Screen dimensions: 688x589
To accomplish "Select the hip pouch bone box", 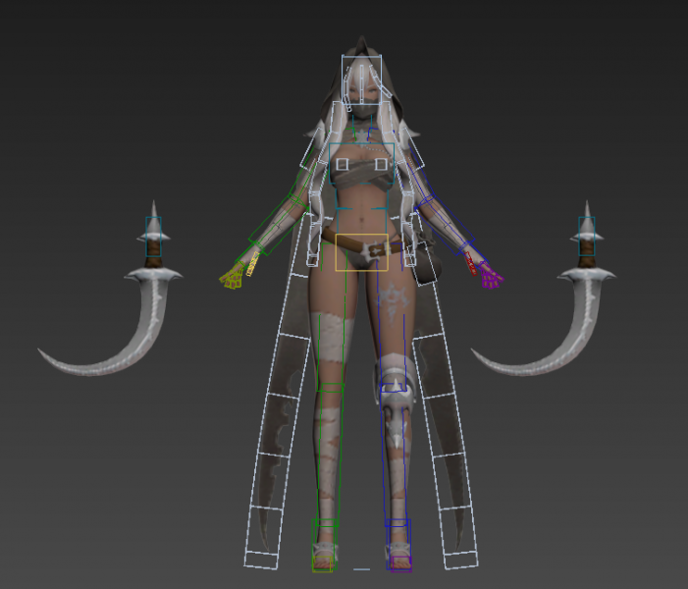I will (421, 263).
